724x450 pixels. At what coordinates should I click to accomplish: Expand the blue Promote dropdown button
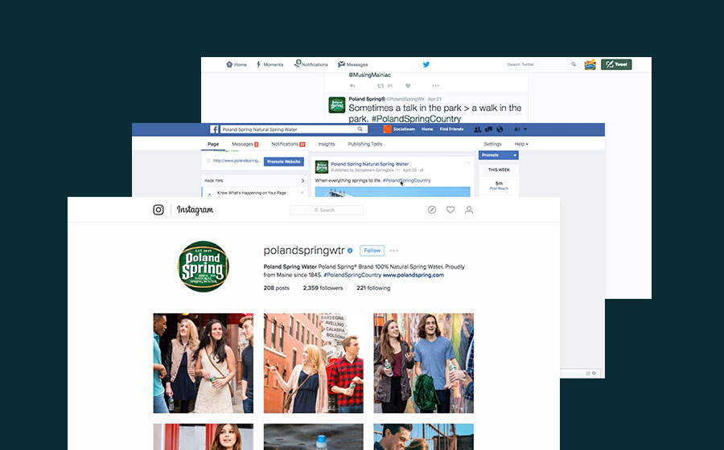(498, 155)
